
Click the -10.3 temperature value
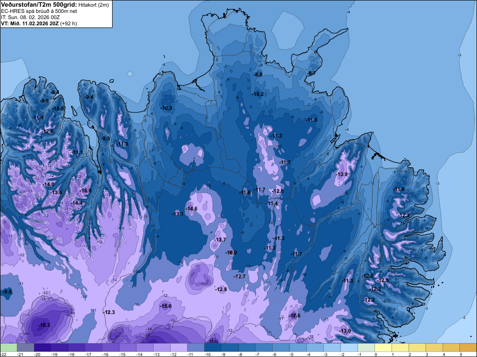point(166,108)
